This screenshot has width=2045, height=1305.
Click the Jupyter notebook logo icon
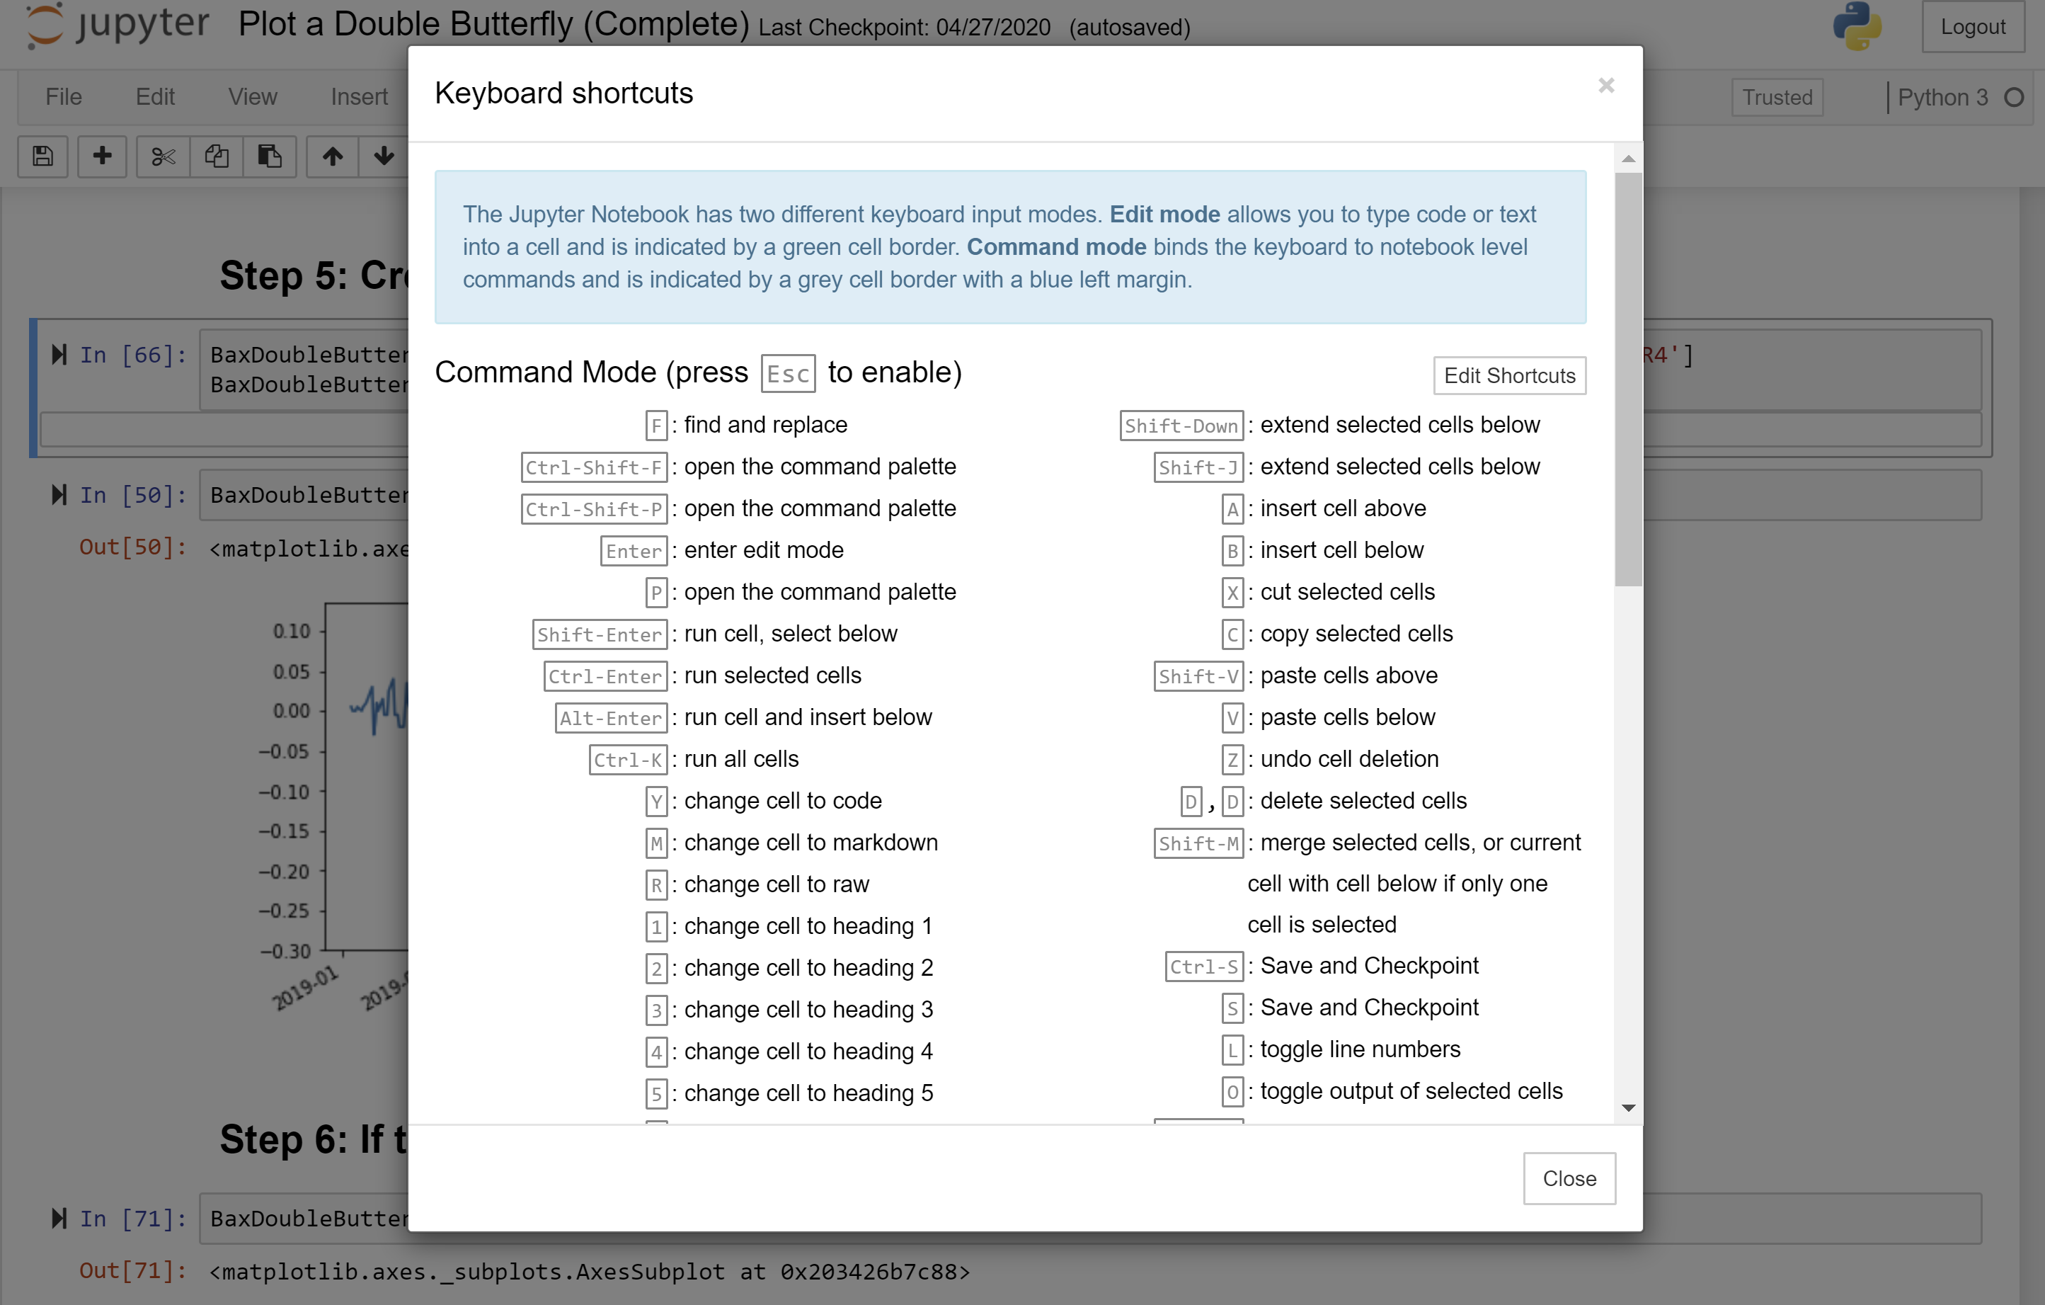(x=43, y=25)
